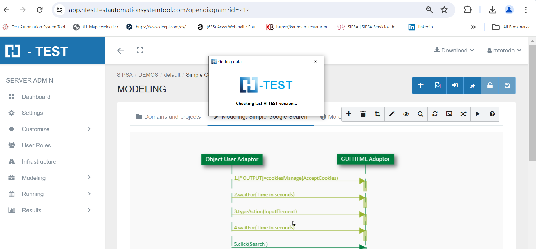The width and height of the screenshot is (536, 249).
Task: Open the mtarodo user menu
Action: [504, 51]
